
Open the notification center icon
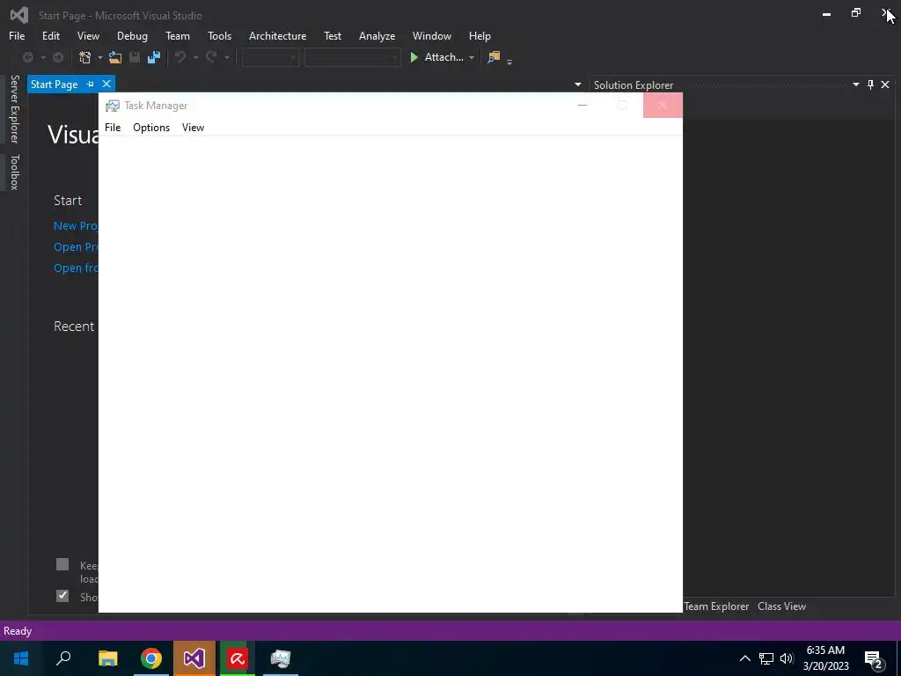pyautogui.click(x=874, y=659)
